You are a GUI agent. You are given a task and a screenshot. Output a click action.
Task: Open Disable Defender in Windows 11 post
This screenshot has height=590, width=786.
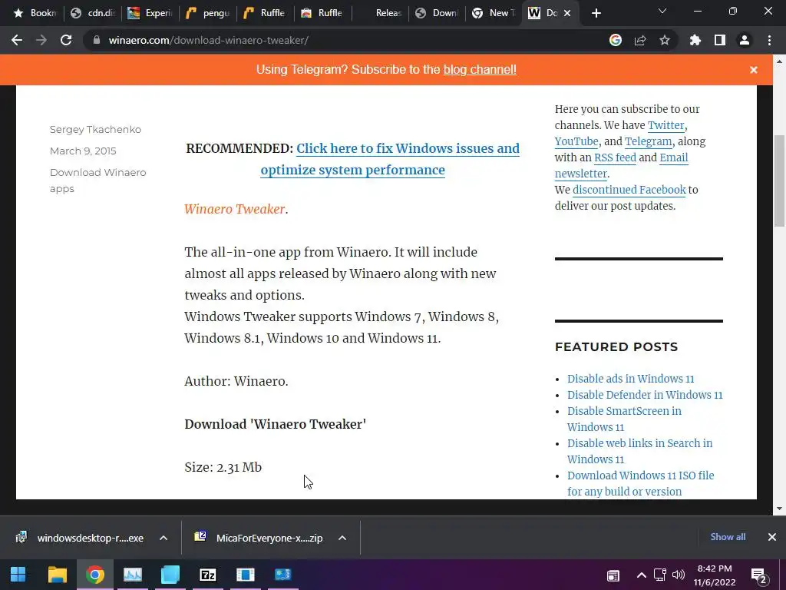point(645,395)
